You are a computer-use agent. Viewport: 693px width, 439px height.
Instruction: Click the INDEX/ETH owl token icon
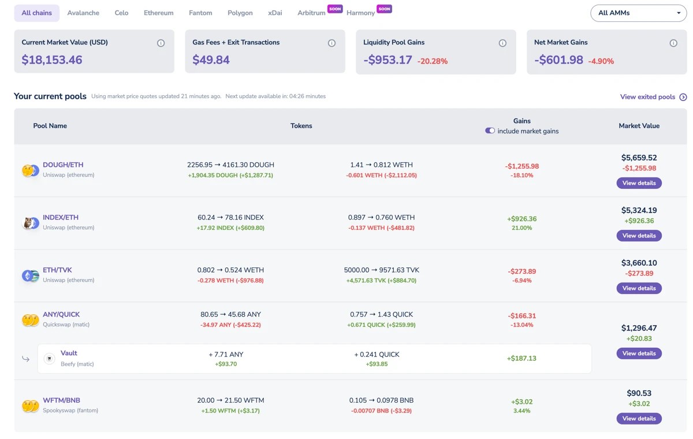pos(30,223)
